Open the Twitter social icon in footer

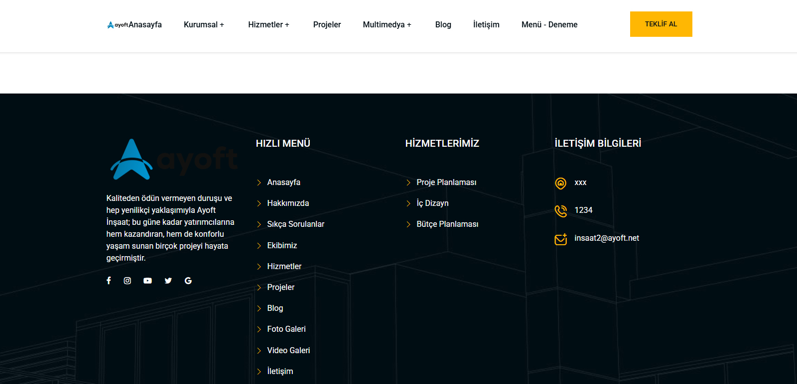(x=168, y=281)
